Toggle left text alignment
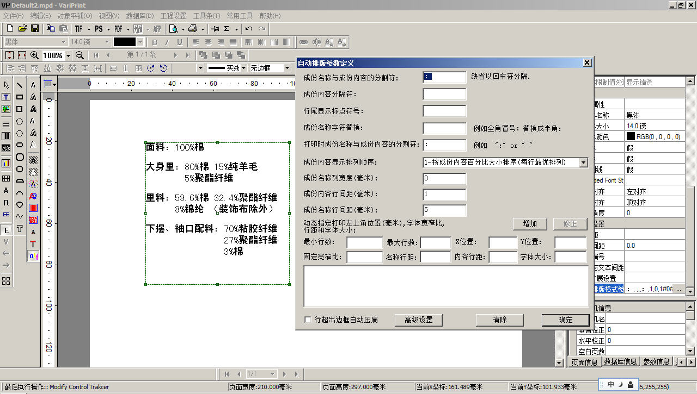Image resolution: width=697 pixels, height=394 pixels. [x=195, y=42]
